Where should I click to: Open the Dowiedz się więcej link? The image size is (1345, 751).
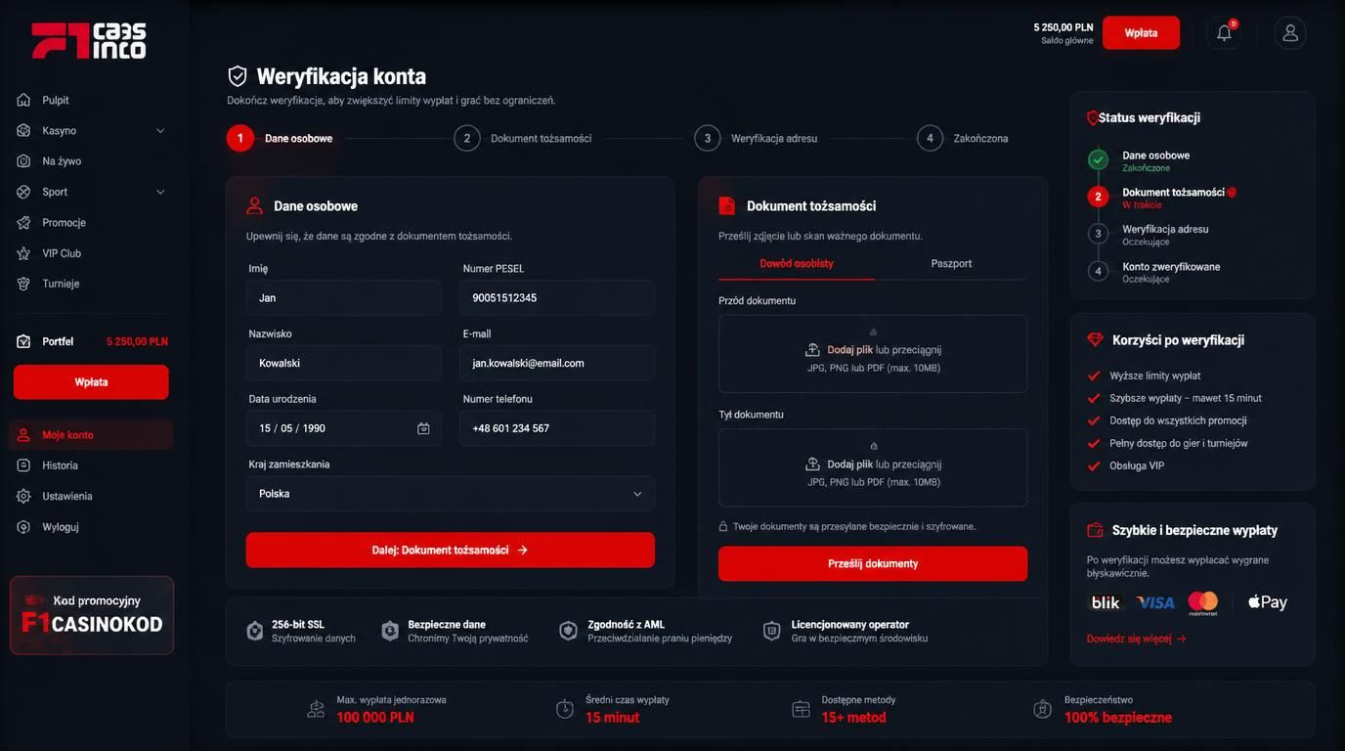pos(1137,639)
